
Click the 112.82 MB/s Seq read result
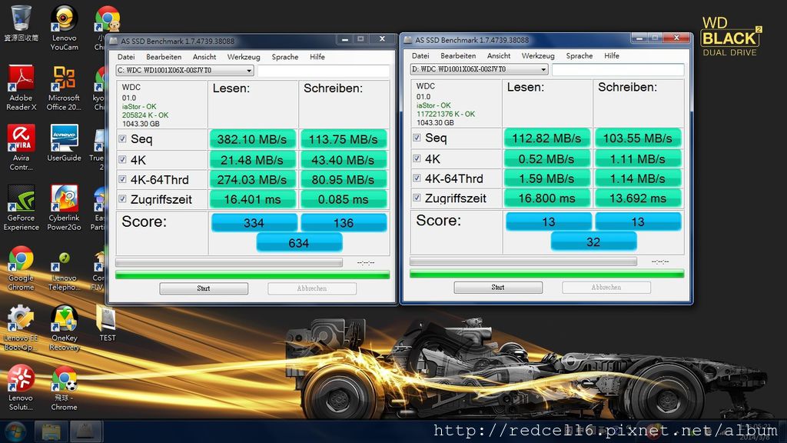(x=546, y=138)
